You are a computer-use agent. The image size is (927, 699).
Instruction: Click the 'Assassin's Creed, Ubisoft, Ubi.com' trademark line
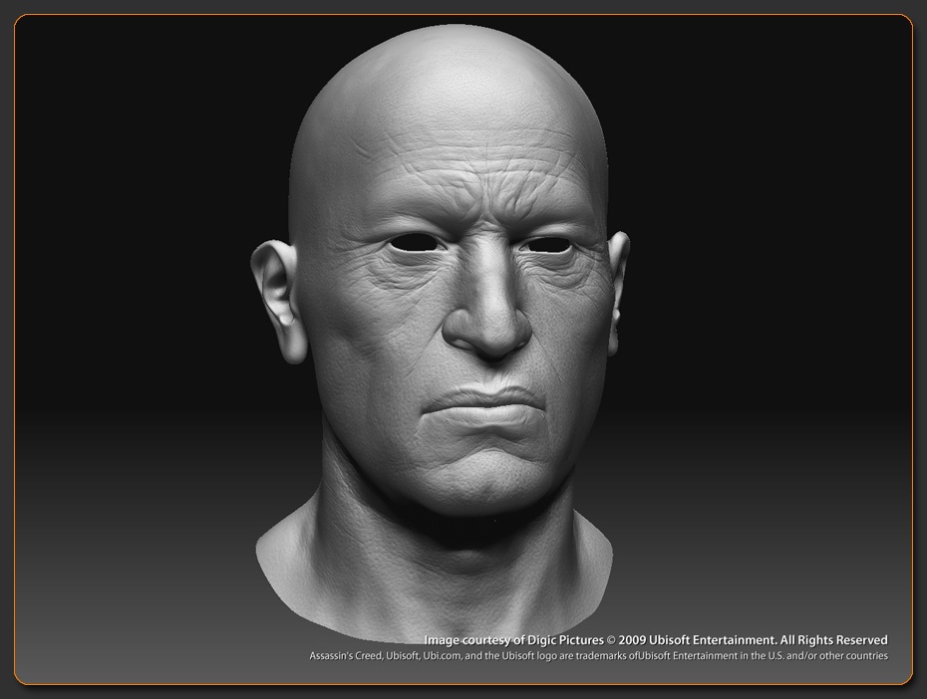click(598, 656)
